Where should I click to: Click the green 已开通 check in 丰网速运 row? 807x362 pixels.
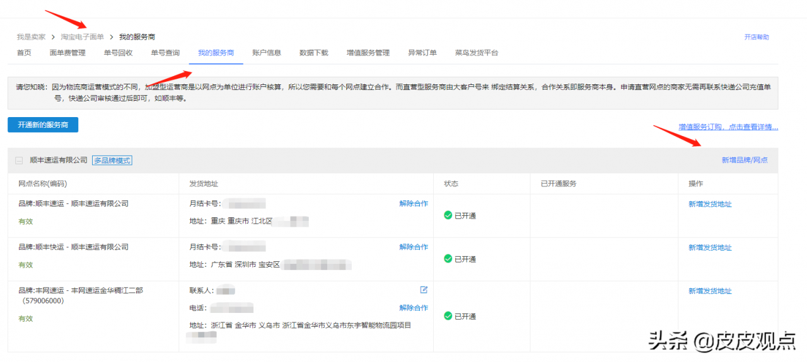(448, 316)
